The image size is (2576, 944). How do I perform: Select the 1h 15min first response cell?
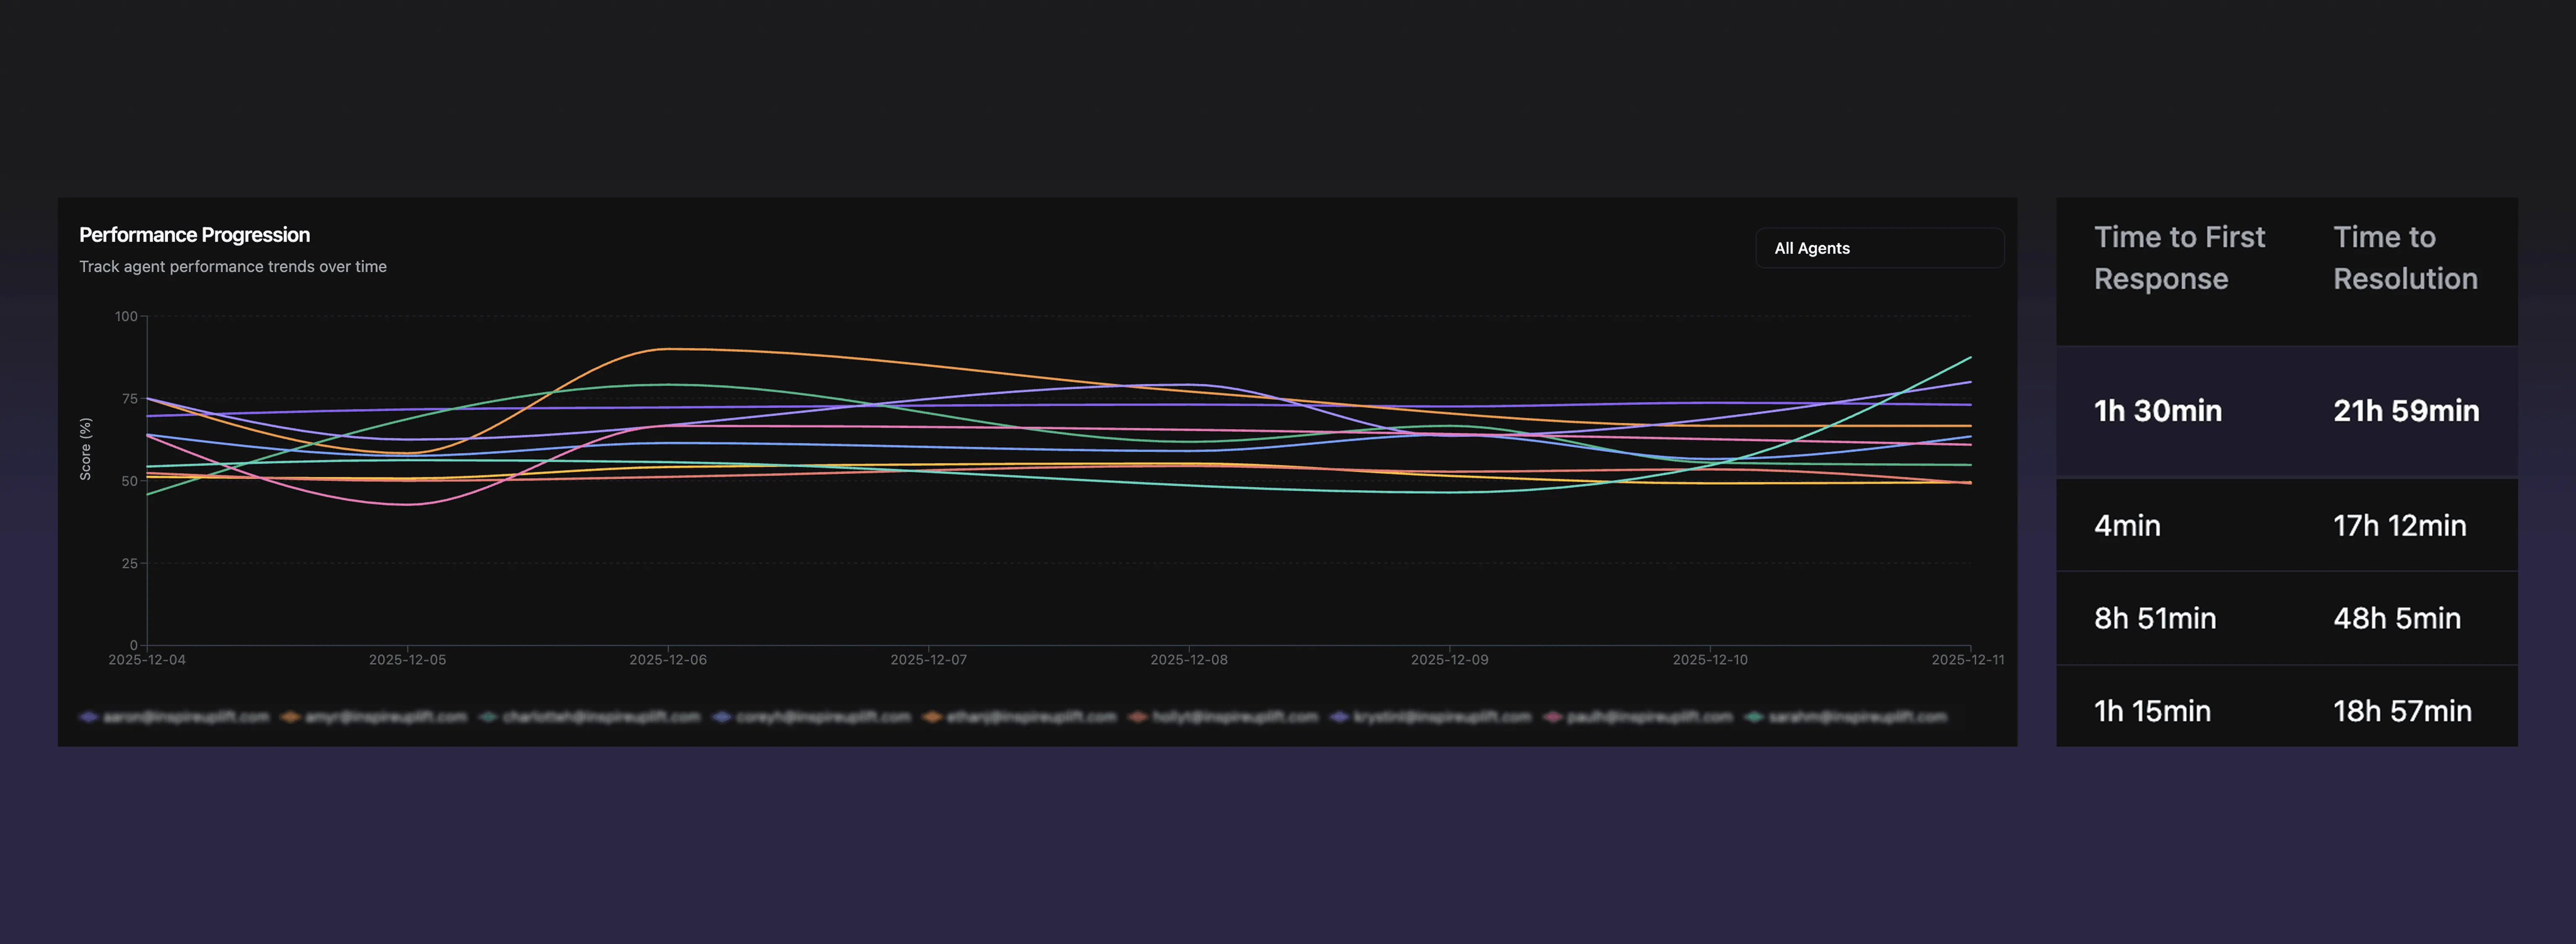click(x=2152, y=711)
